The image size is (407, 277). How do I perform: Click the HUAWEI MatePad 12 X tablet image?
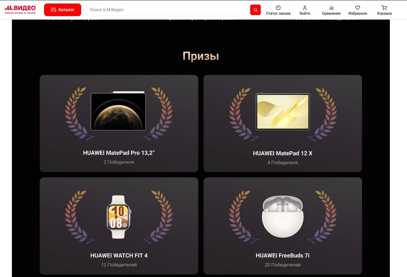[283, 111]
